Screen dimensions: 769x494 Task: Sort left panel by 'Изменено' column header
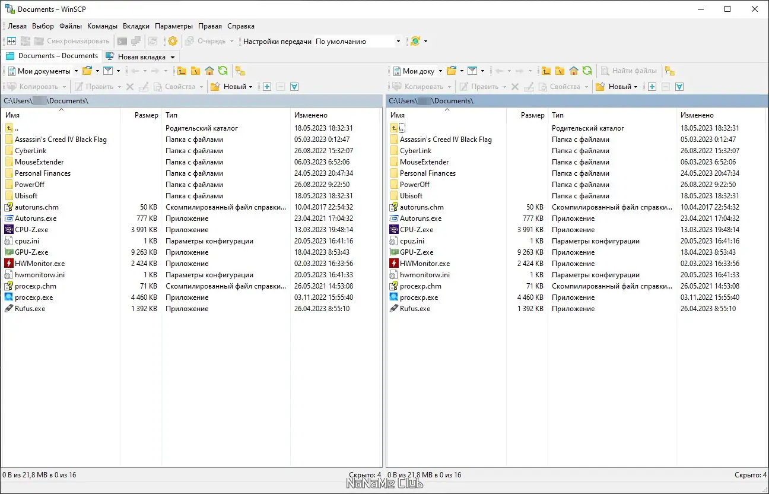(335, 115)
